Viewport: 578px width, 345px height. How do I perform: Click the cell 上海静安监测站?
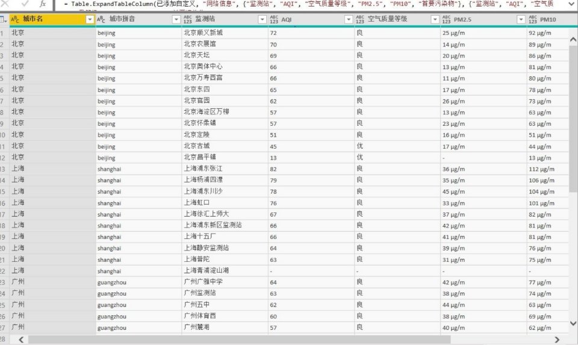click(x=225, y=248)
